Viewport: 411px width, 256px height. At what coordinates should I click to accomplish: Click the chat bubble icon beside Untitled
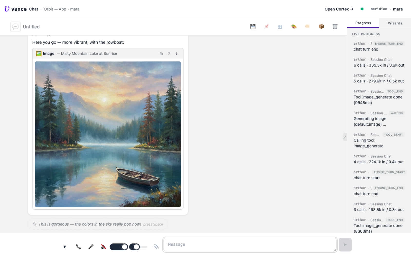click(x=15, y=27)
